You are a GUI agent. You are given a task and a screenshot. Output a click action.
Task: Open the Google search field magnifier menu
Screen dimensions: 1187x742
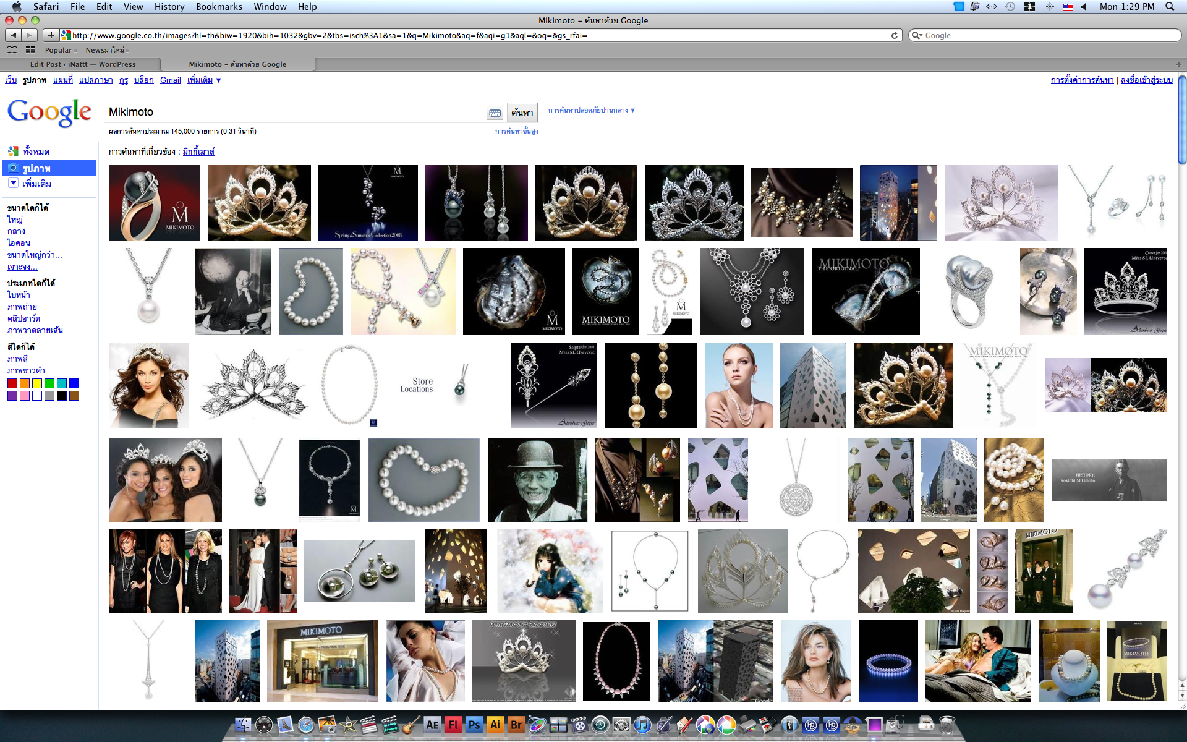coord(917,35)
